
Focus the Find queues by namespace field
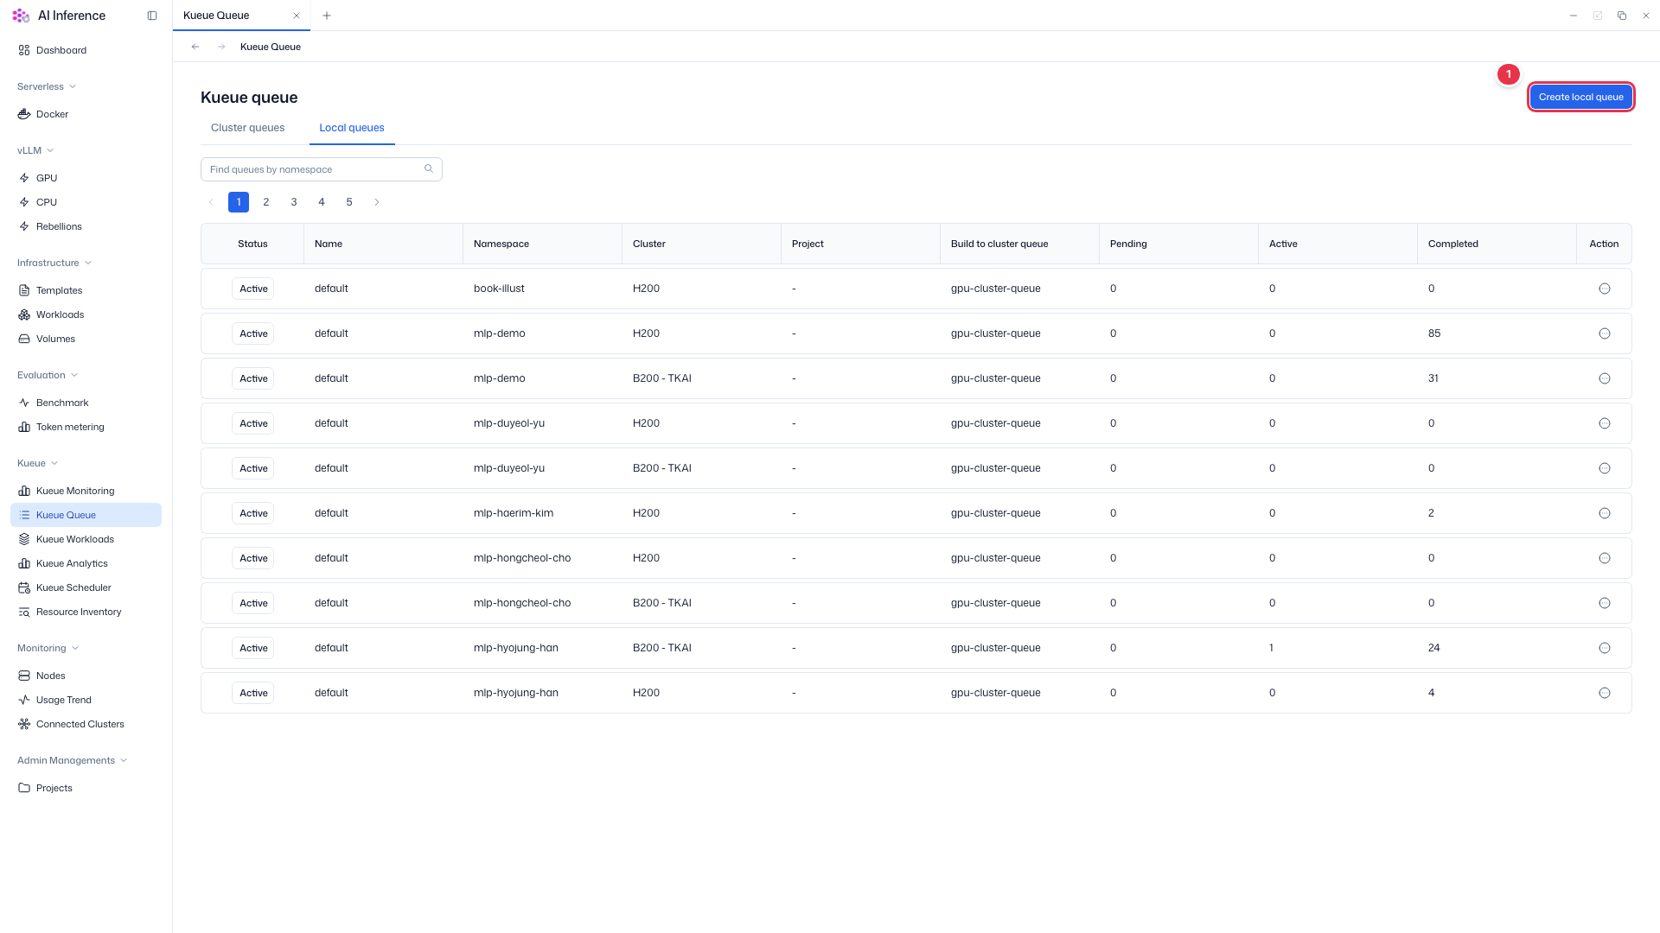coord(322,169)
